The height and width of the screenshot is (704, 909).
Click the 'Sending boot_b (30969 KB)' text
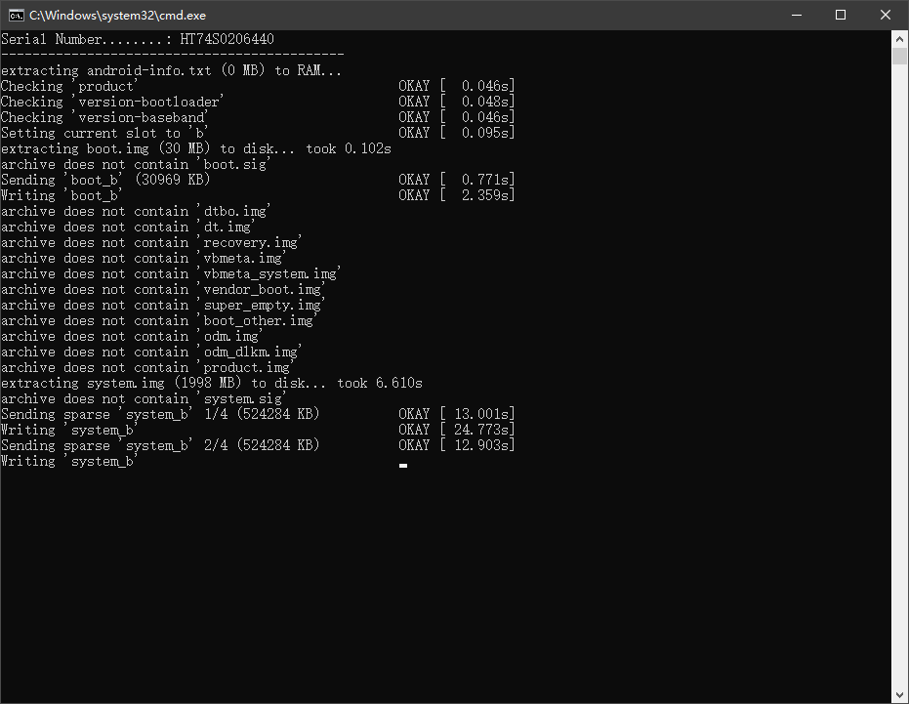click(x=105, y=180)
